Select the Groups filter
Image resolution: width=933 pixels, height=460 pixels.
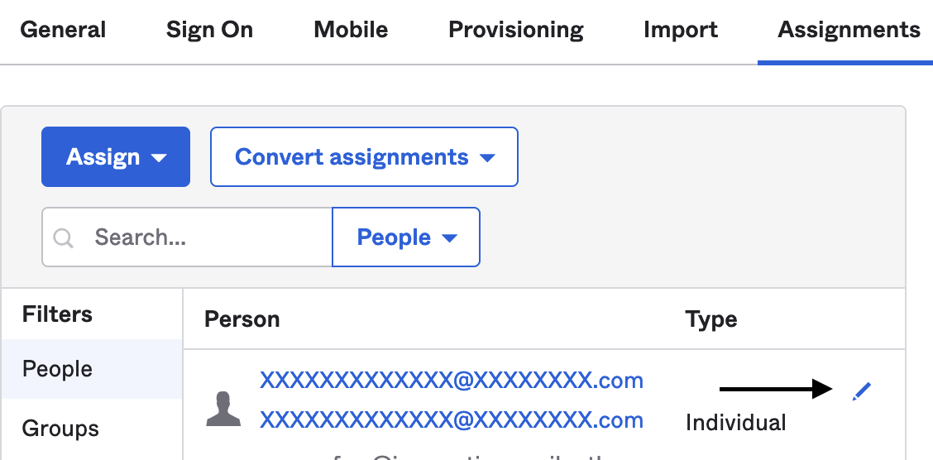(60, 429)
